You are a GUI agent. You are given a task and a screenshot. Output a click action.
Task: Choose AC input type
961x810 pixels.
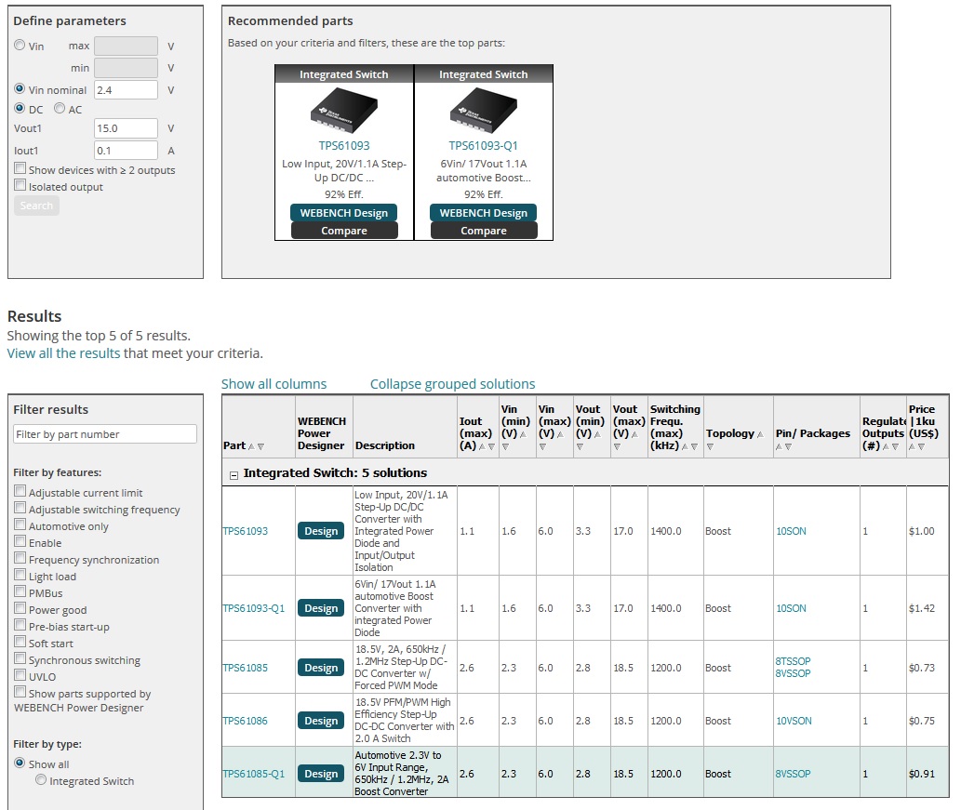(x=60, y=109)
